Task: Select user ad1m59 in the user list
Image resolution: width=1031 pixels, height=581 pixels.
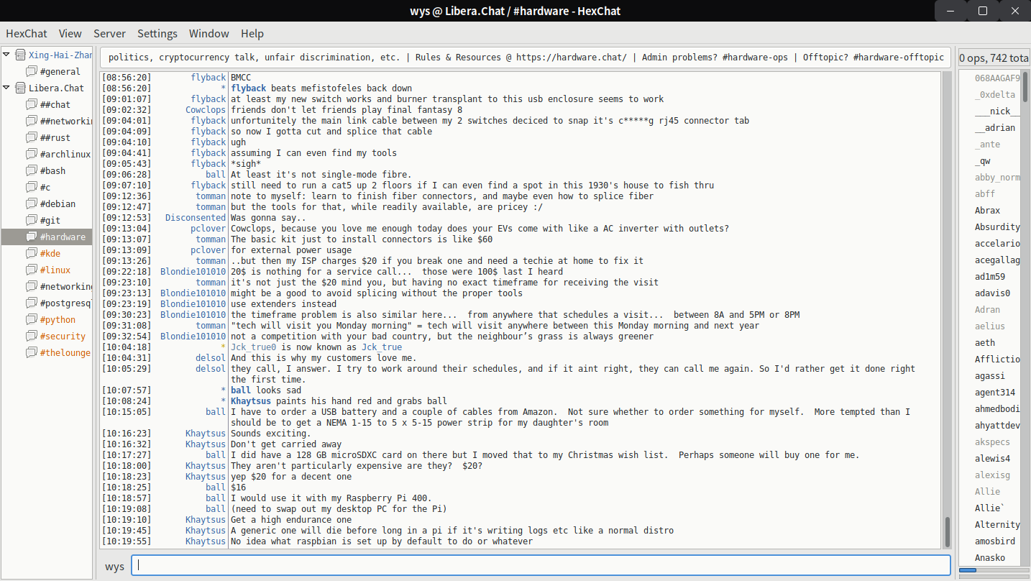Action: [990, 276]
